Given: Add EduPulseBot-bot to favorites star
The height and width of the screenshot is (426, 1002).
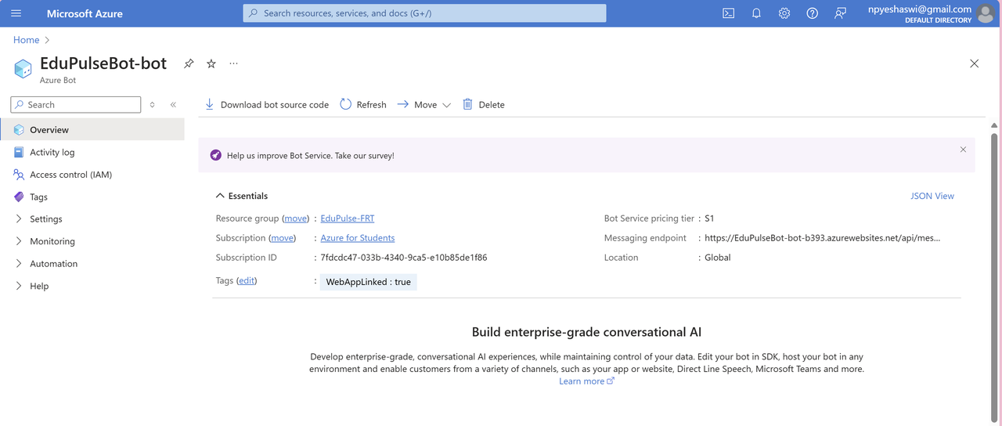Looking at the screenshot, I should (211, 64).
